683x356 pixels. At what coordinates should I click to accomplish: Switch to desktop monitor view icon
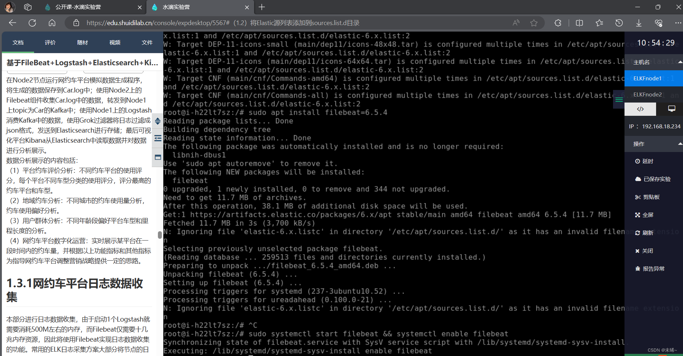click(672, 109)
